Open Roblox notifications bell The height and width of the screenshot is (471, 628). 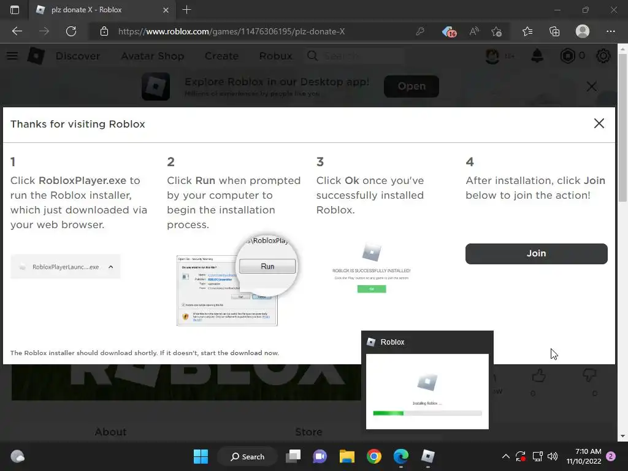[x=537, y=56]
